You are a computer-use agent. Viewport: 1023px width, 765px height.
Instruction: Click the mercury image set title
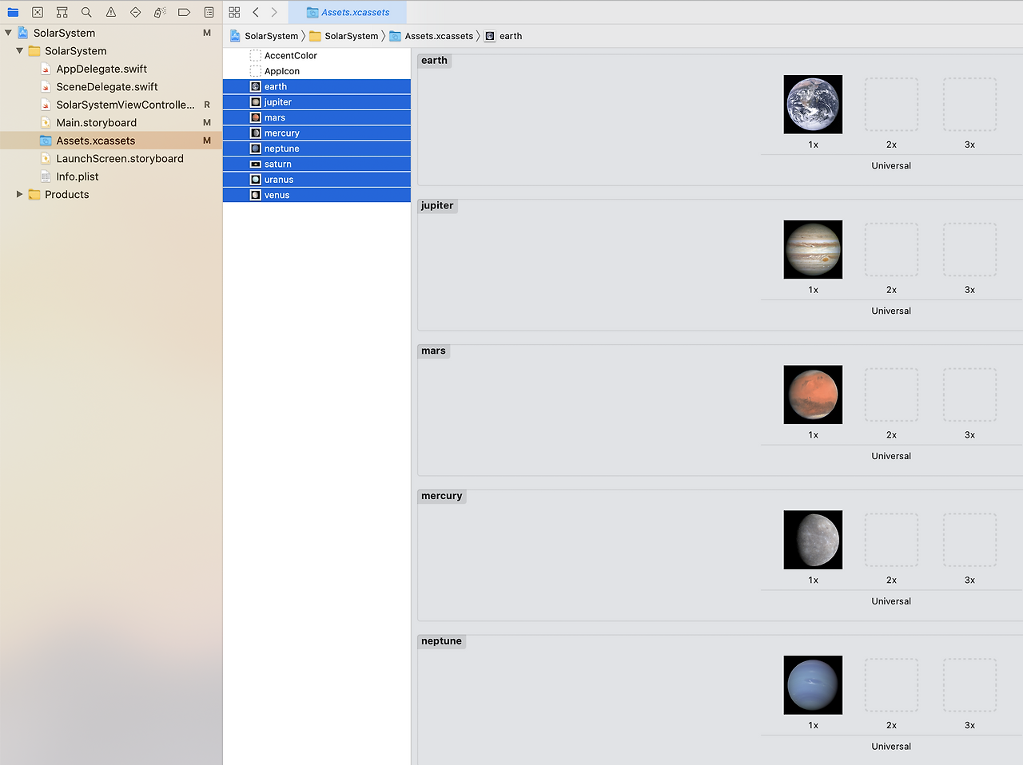[442, 496]
